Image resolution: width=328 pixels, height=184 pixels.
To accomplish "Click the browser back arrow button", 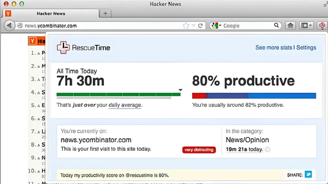I will tap(9, 26).
